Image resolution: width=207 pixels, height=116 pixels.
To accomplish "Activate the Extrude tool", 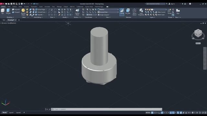I will (x=8, y=11).
